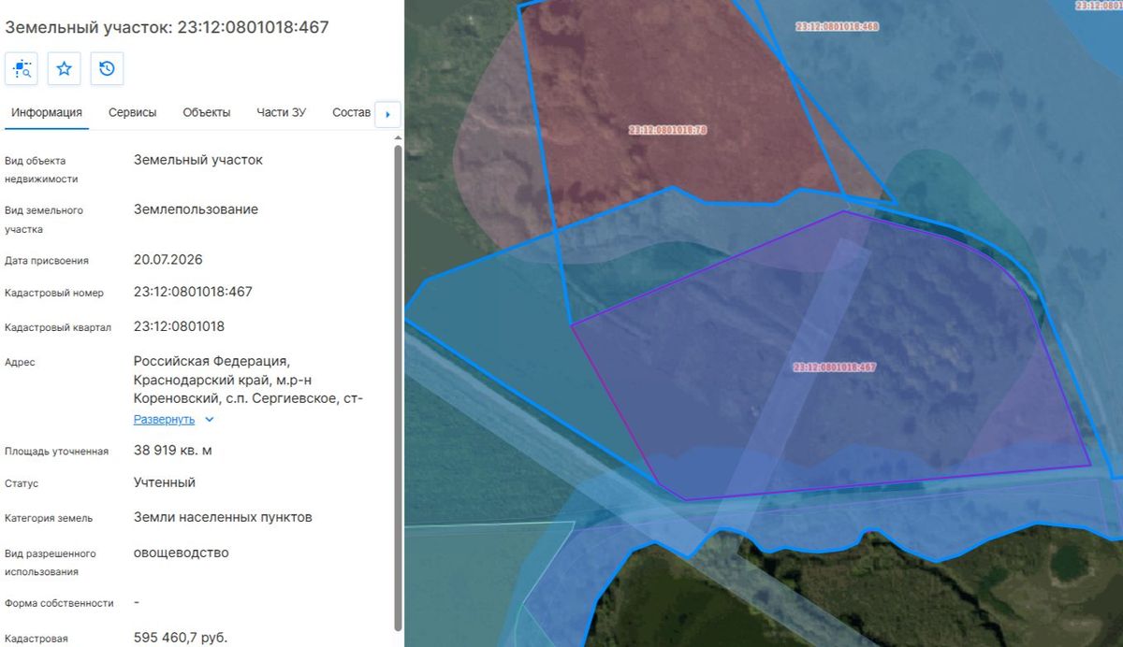Switch to the Объекты tab
The width and height of the screenshot is (1123, 647).
(207, 113)
